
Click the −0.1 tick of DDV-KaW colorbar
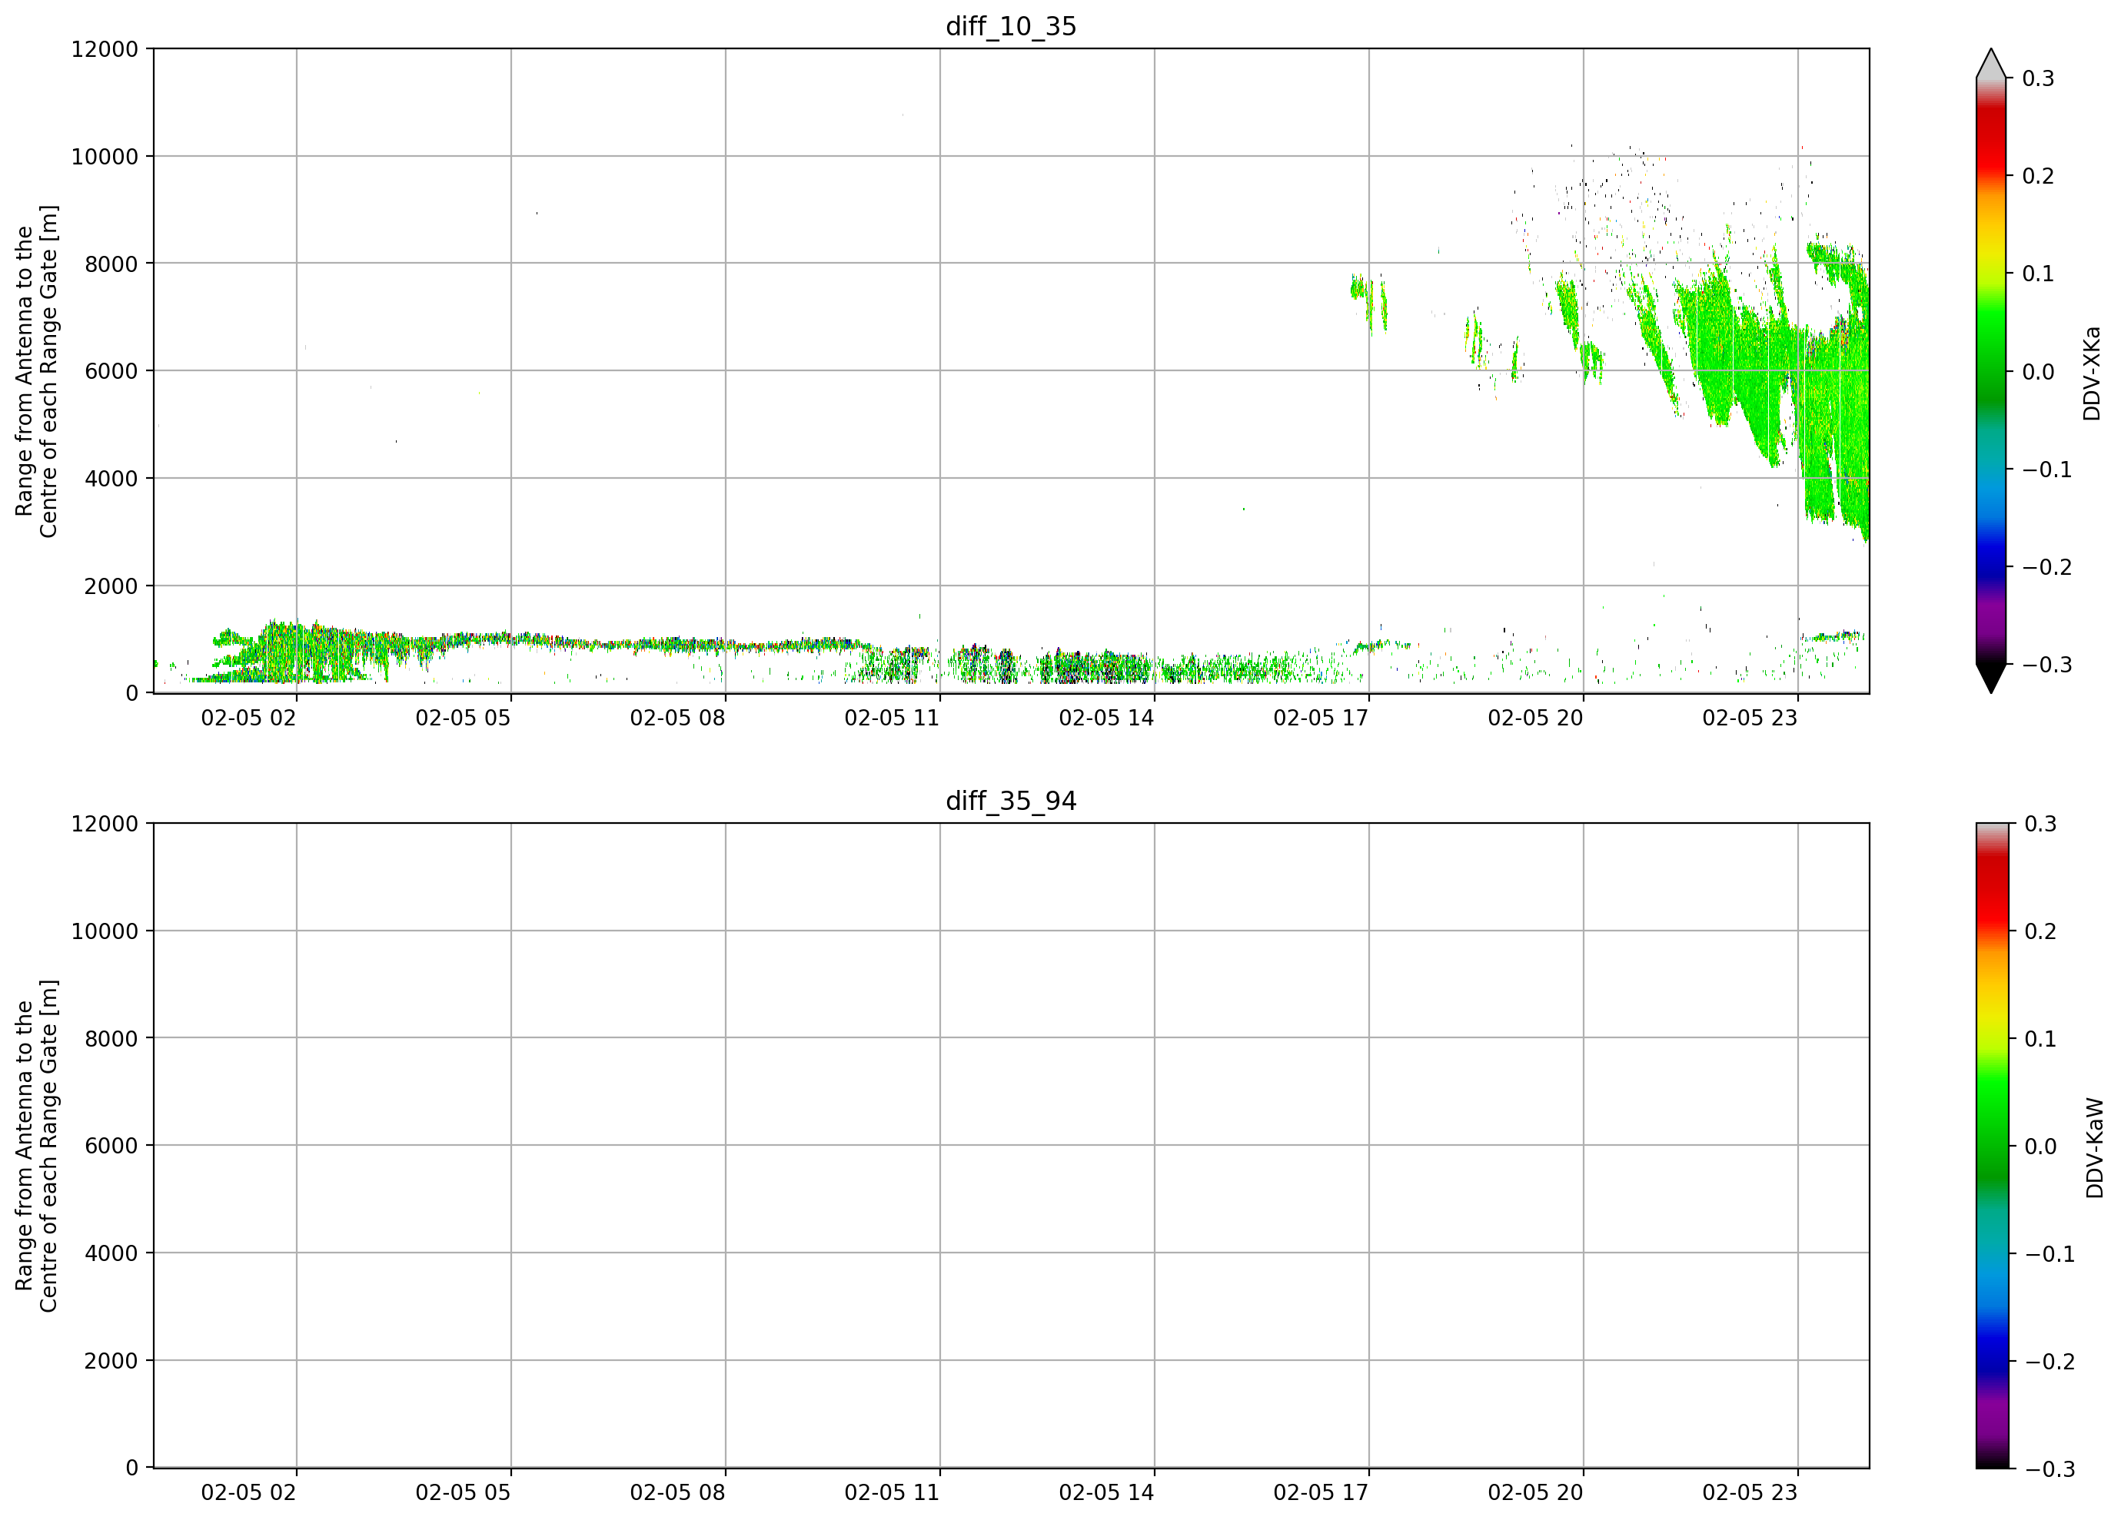[x=2050, y=1253]
